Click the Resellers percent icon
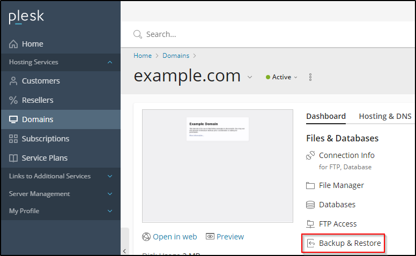Viewport: 416px width, 256px height. [x=13, y=100]
